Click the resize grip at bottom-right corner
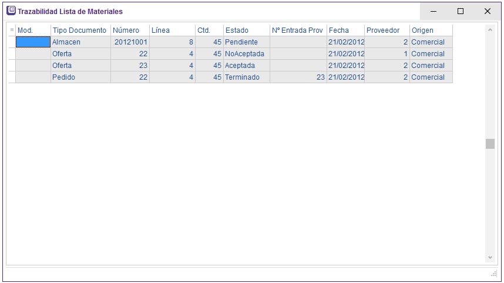Viewport: 504px width, 283px height. point(493,274)
